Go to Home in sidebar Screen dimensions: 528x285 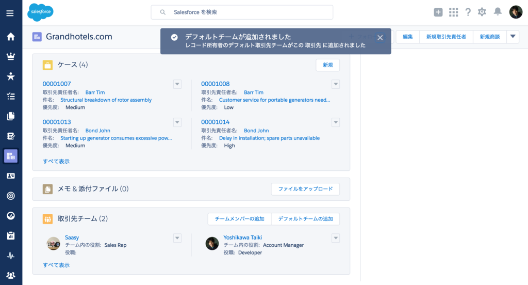[11, 37]
